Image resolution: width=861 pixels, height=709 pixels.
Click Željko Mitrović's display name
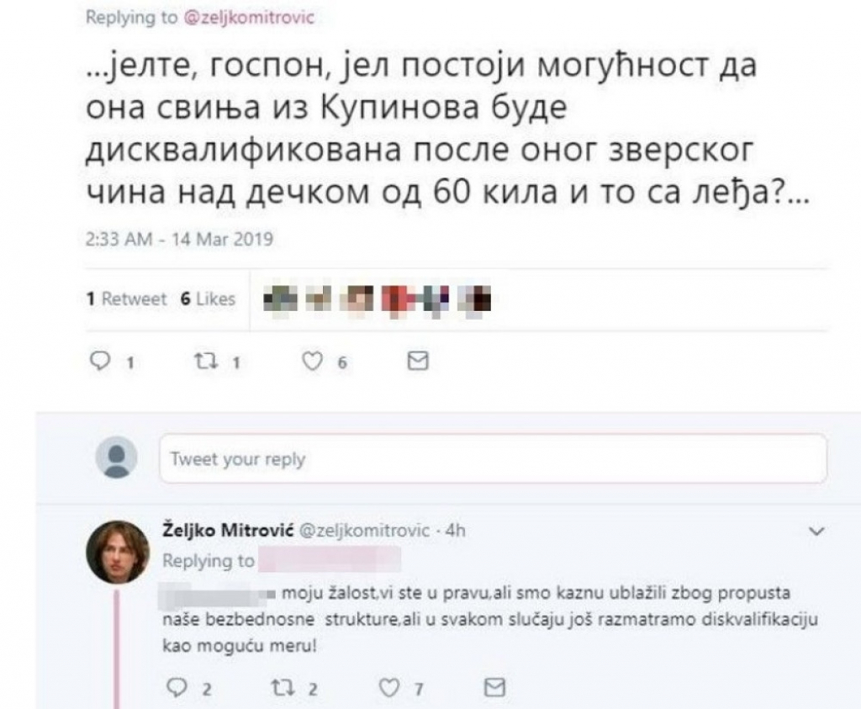[219, 531]
